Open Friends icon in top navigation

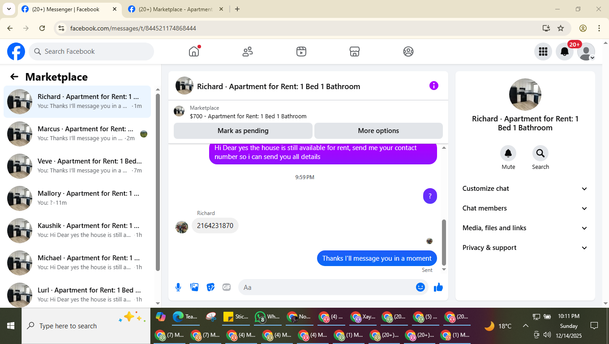pos(248,52)
